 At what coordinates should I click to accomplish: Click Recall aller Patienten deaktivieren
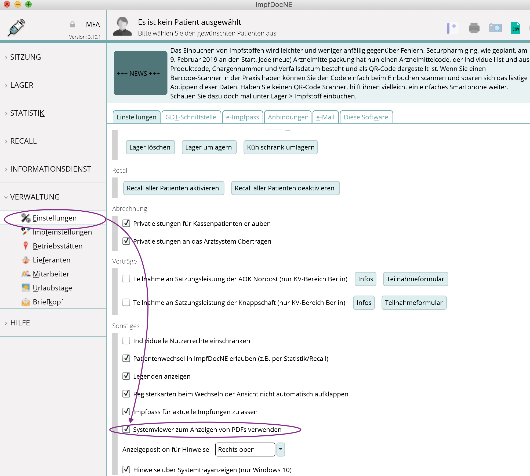tap(285, 188)
